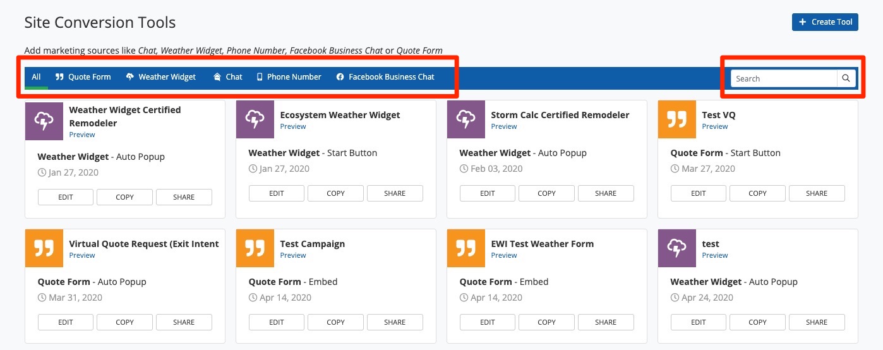Click the search magnifying glass icon

[x=846, y=78]
